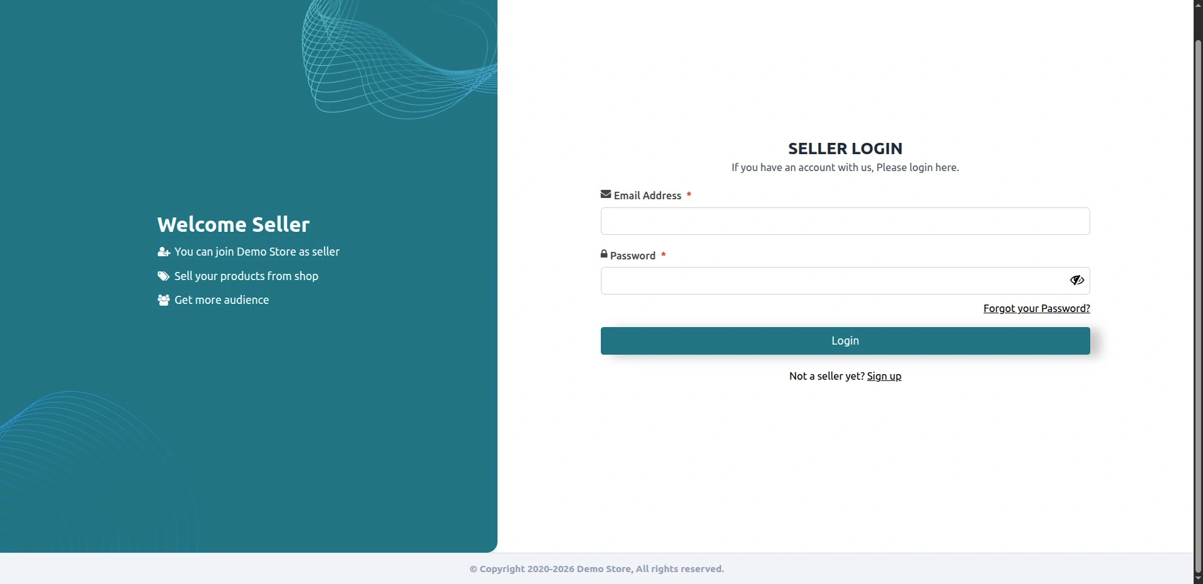Click the vertical page scrollbar thumb
This screenshot has height=584, width=1203.
coord(1198,307)
